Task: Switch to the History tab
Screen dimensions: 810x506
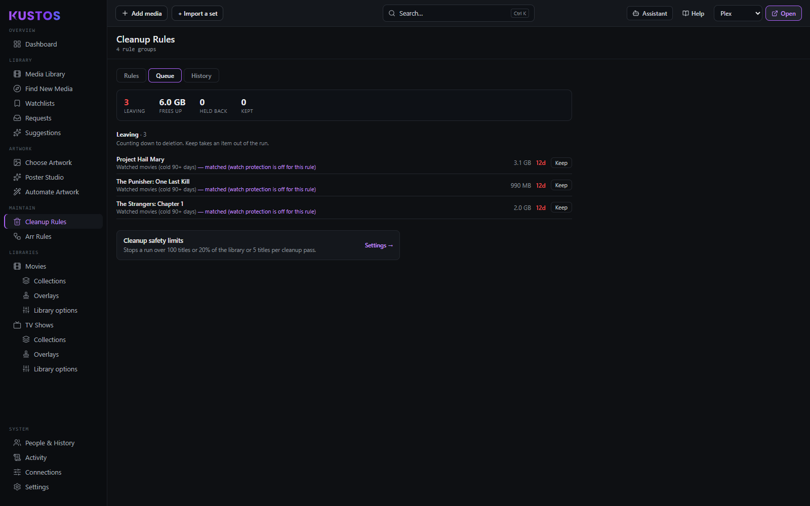Action: tap(201, 76)
